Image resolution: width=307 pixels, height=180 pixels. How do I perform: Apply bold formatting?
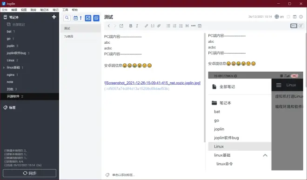pyautogui.click(x=131, y=26)
